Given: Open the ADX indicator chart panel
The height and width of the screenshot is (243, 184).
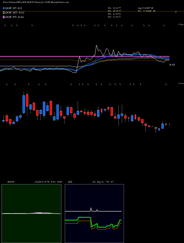Looking at the screenshot, I should (94, 214).
